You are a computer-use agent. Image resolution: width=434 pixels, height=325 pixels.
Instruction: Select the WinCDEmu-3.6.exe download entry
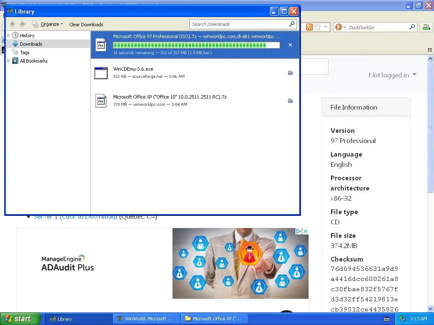tap(195, 73)
